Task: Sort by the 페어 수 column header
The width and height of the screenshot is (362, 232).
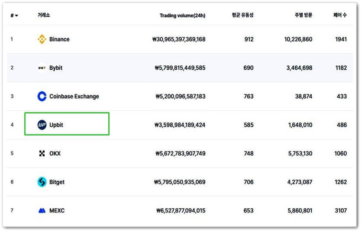Action: [x=340, y=15]
